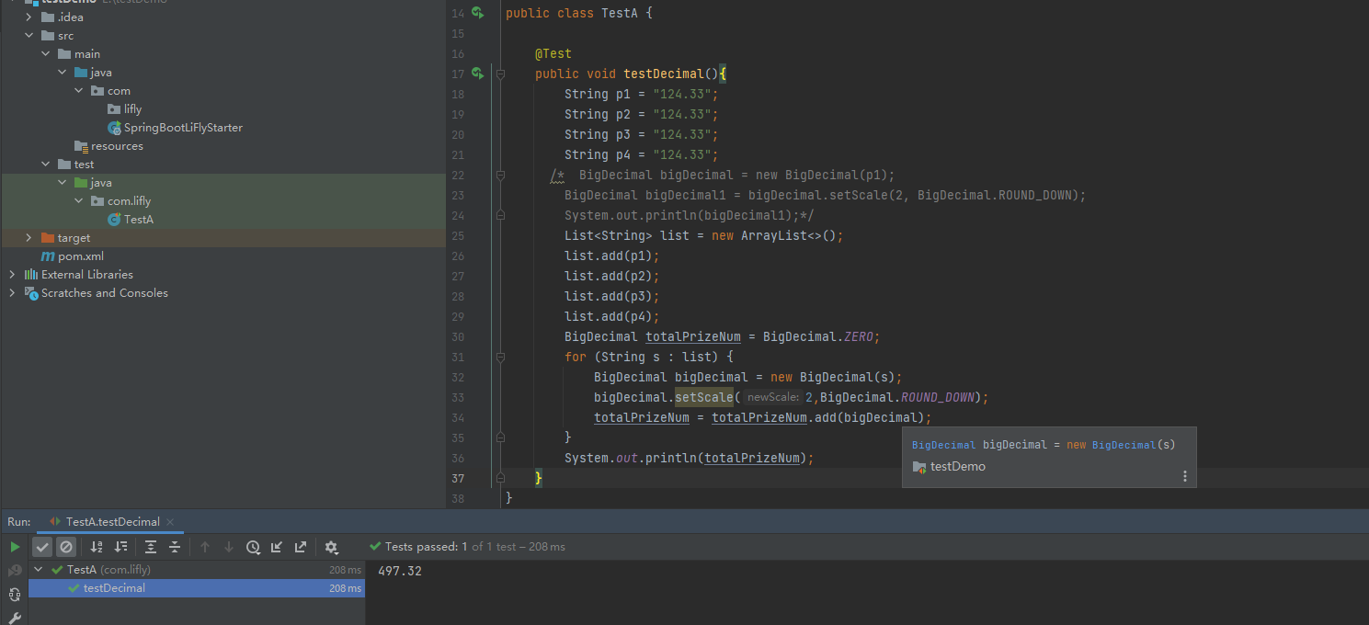Open TestA class in project tree

point(139,220)
